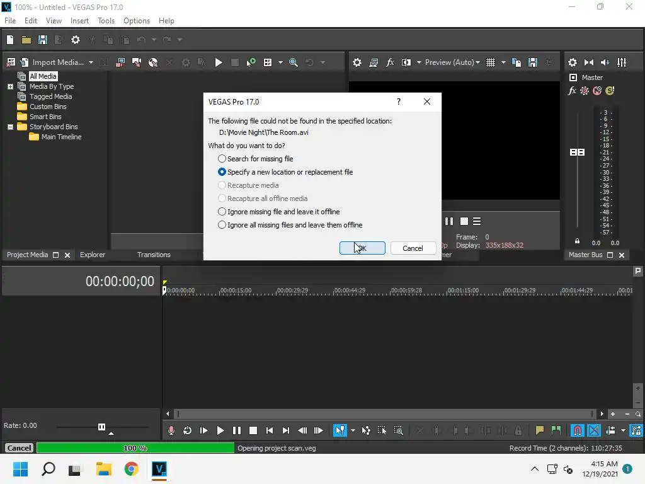Image resolution: width=645 pixels, height=484 pixels.
Task: Click the timeline horizontal scrollbar
Action: coord(384,413)
